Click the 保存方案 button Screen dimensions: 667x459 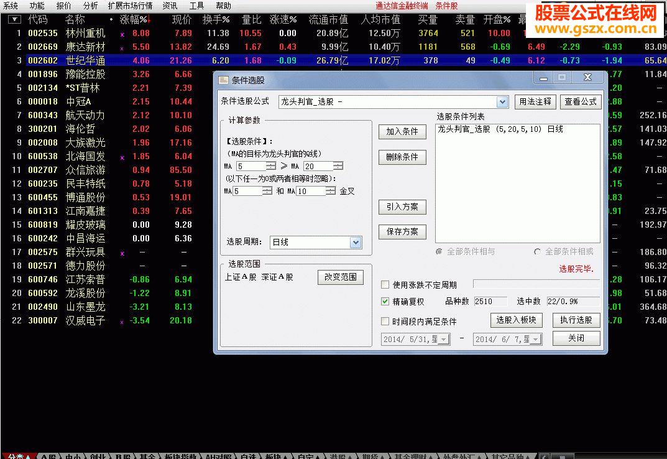point(402,231)
